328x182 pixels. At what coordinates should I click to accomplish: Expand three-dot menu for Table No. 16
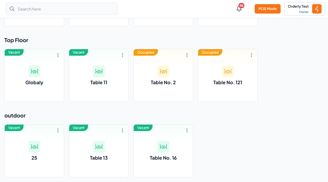pos(187,130)
